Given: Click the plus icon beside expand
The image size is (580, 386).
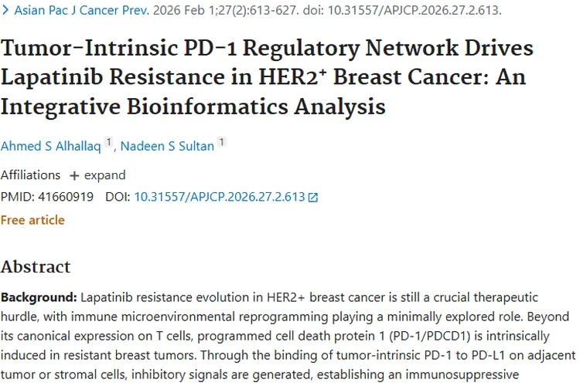Looking at the screenshot, I should [x=74, y=175].
